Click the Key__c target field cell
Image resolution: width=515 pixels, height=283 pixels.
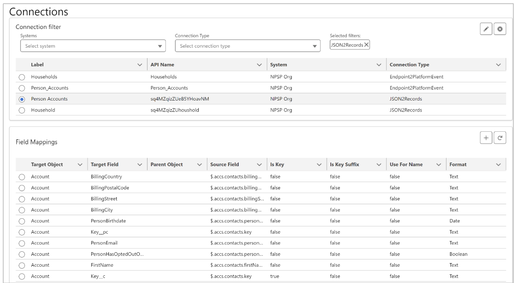click(x=98, y=276)
